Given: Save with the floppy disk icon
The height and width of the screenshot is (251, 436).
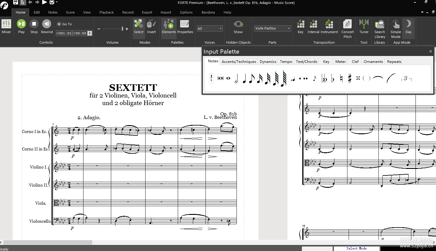Looking at the screenshot, I should click(x=16, y=2).
